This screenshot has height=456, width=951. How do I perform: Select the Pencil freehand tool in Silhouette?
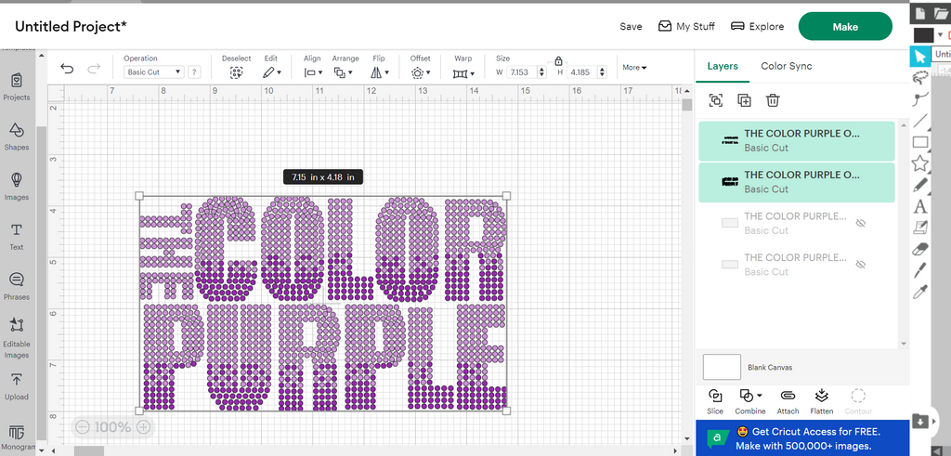(920, 184)
